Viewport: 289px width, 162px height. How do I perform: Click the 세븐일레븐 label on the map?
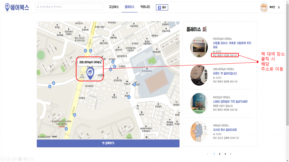[x=156, y=52]
